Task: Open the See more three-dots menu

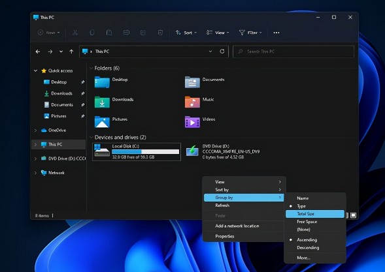Action: tap(276, 33)
